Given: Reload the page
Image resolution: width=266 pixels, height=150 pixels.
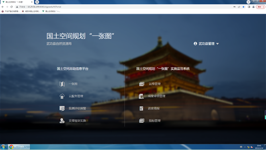Looking at the screenshot, I should point(12,7).
